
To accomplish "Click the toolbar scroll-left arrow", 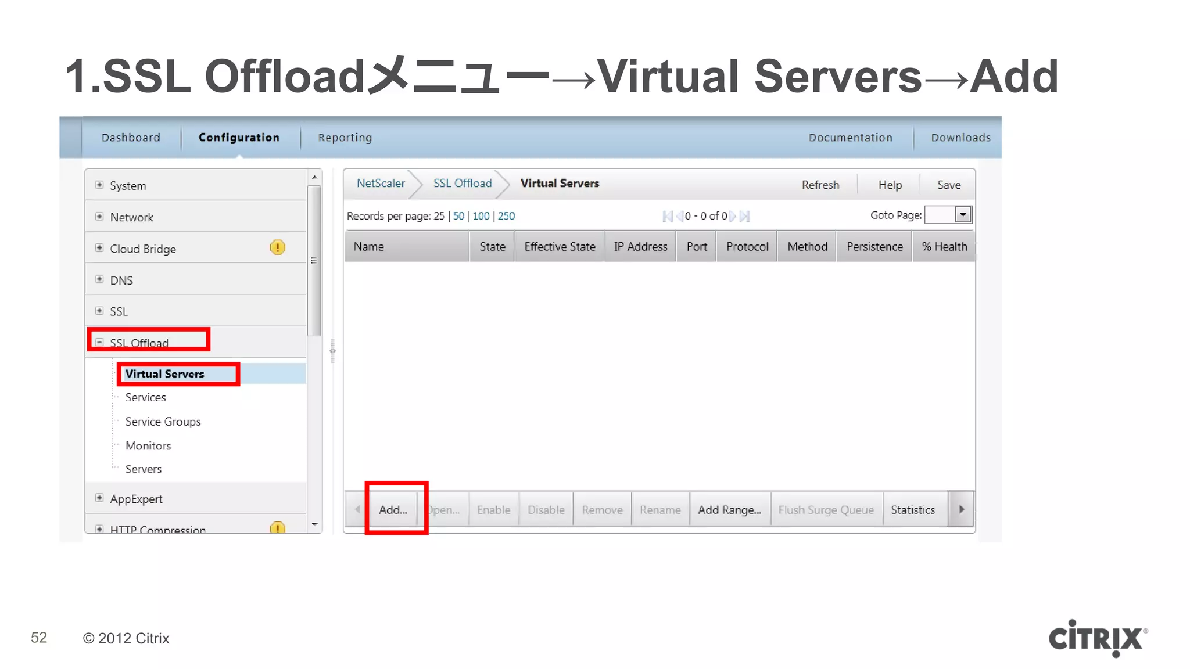I will (x=357, y=509).
